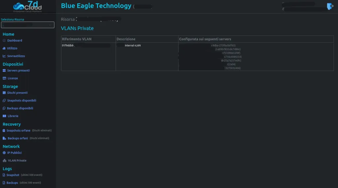The width and height of the screenshot is (338, 188).
Task: Click the Recovery section heading
Action: (12, 124)
